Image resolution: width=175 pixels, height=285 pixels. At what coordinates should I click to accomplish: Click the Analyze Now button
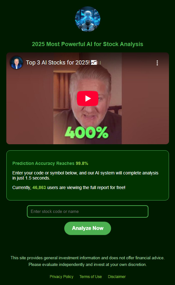point(88,228)
